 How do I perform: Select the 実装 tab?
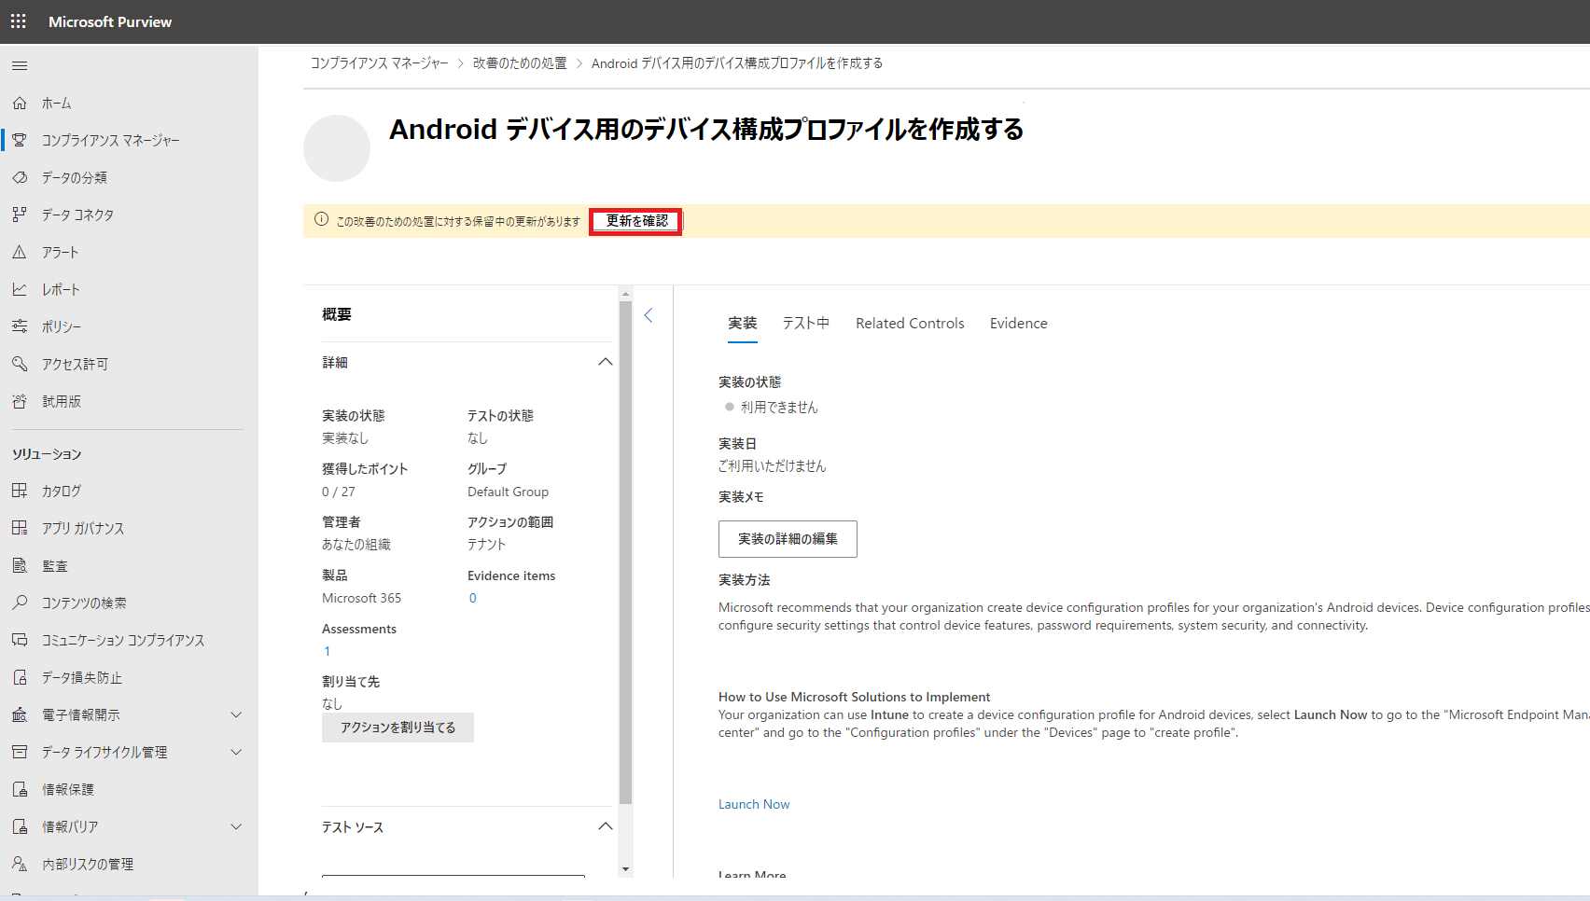click(x=743, y=324)
